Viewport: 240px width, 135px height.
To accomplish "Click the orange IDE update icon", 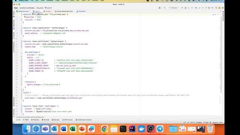I will pyautogui.click(x=219, y=8).
